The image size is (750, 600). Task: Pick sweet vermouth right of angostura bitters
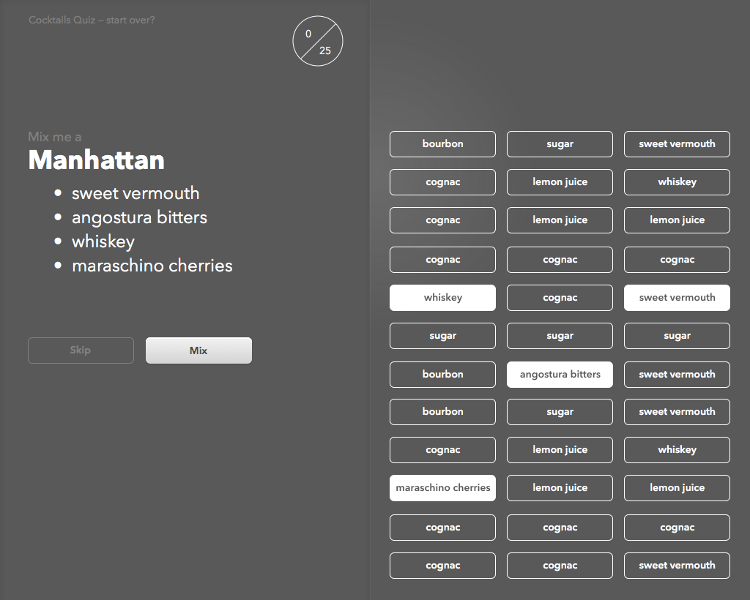[677, 375]
